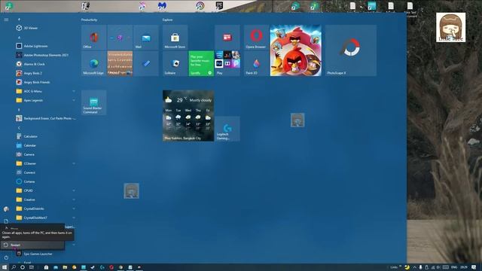Click Productivity group heading
The width and height of the screenshot is (482, 271).
(x=89, y=20)
